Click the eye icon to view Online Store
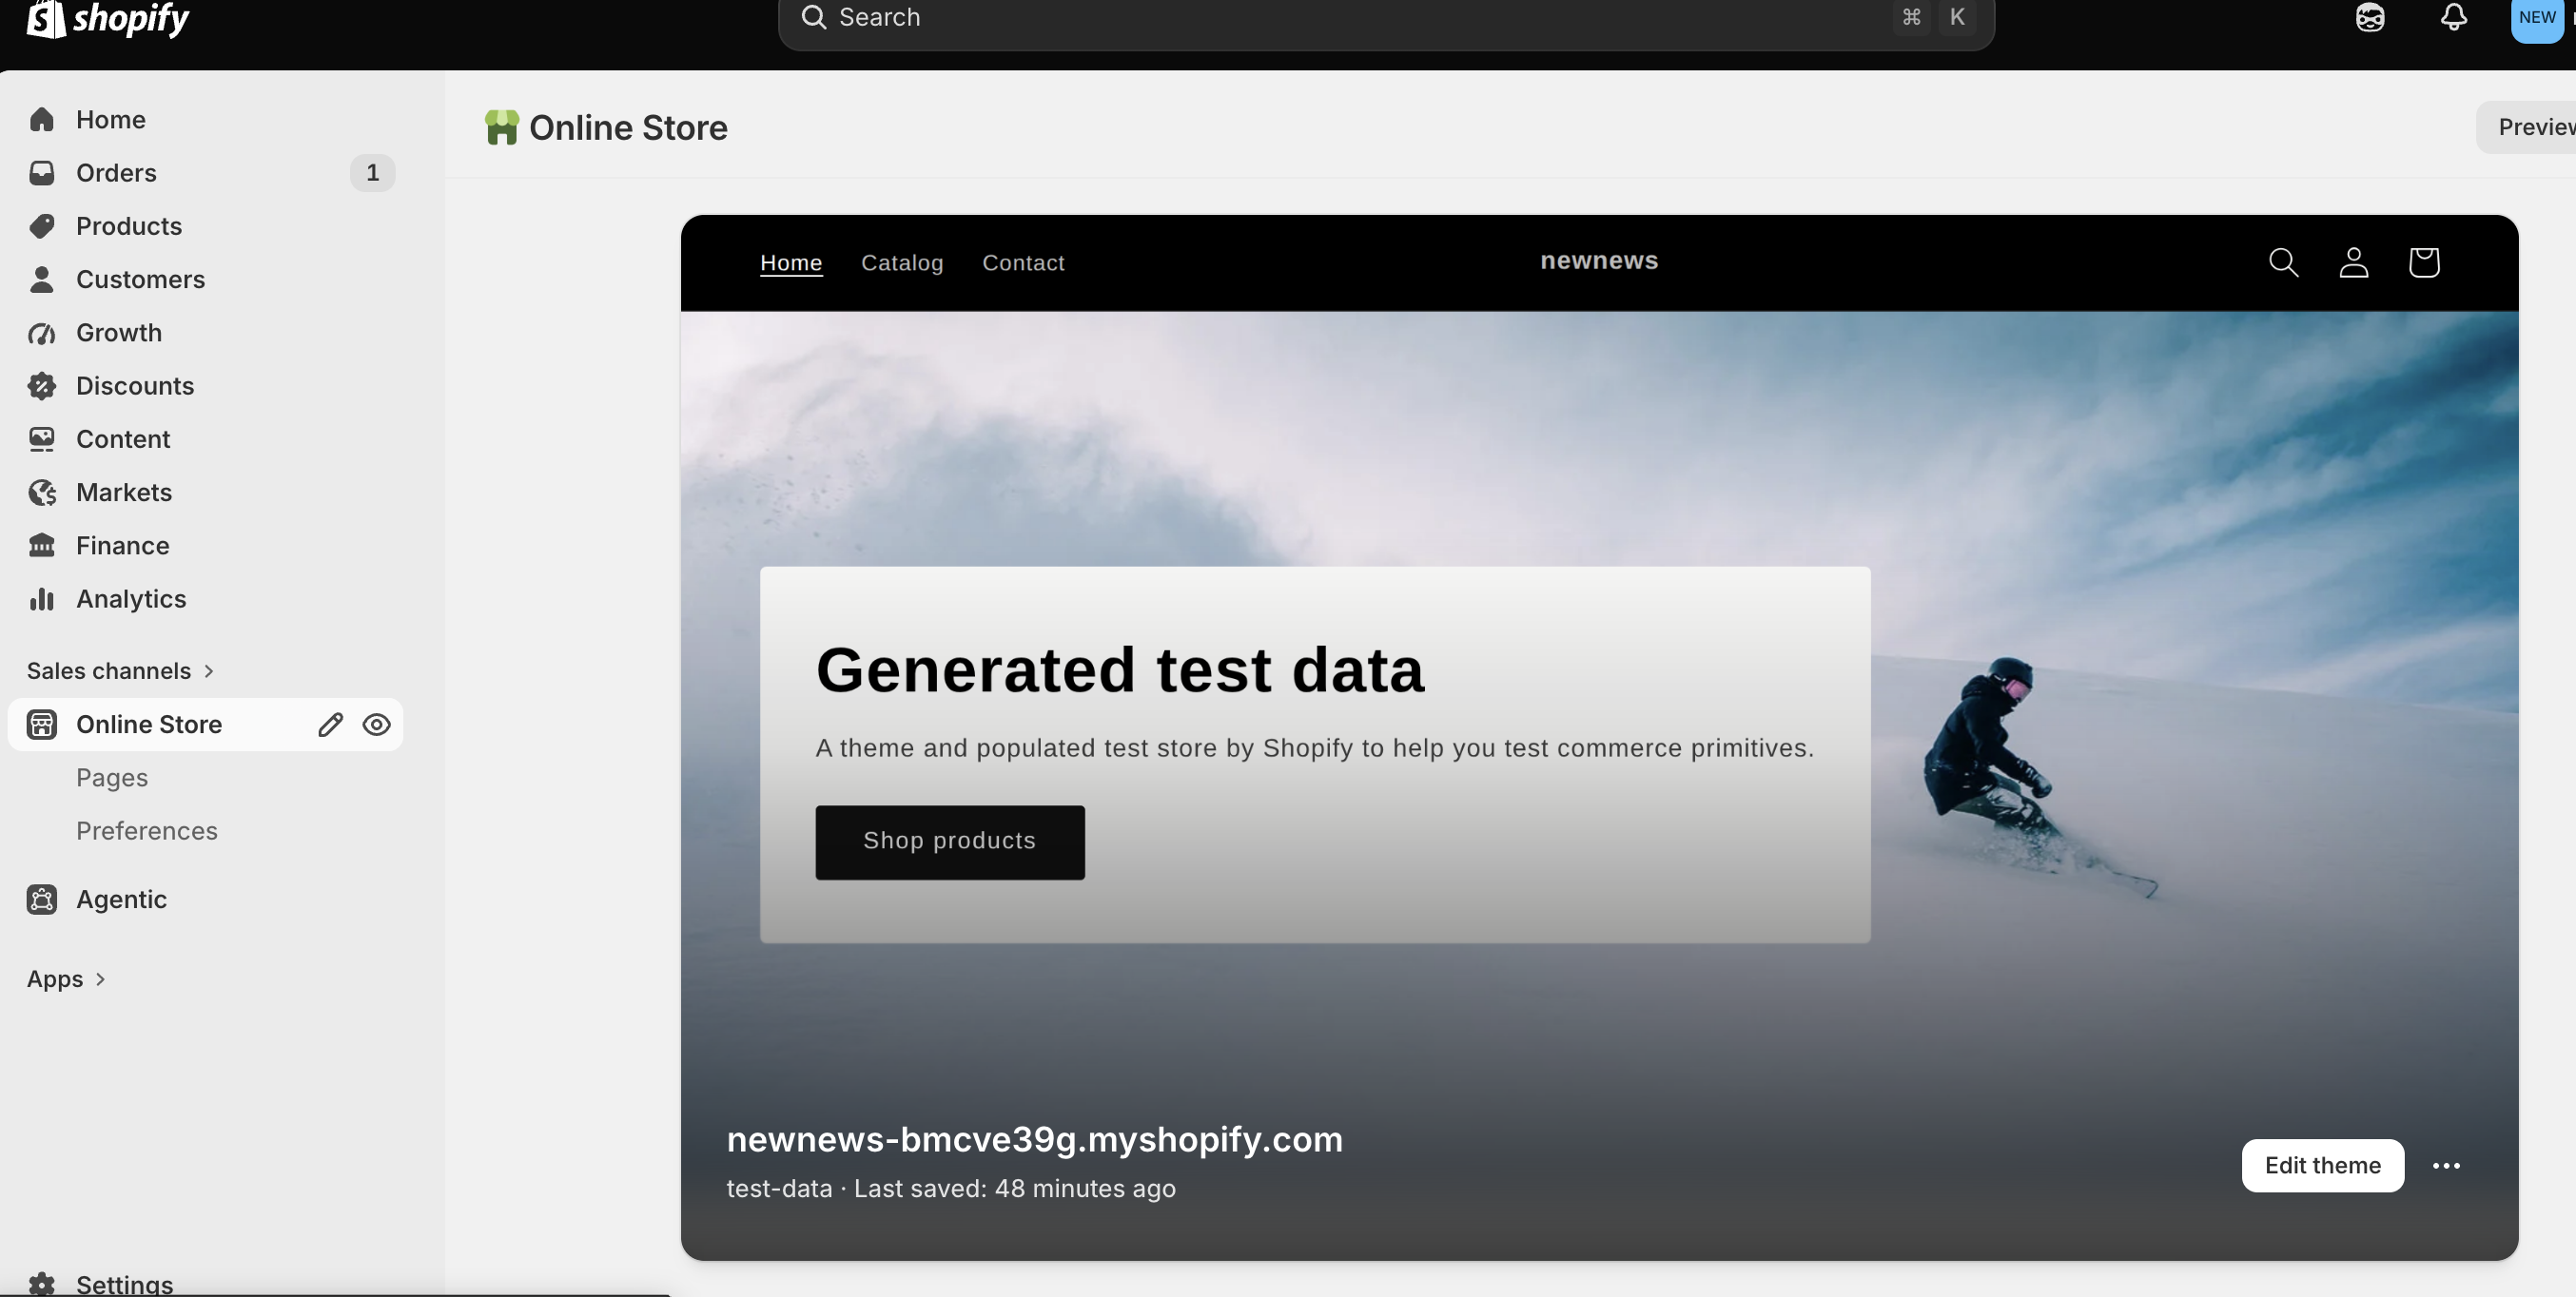Viewport: 2576px width, 1297px height. point(376,725)
